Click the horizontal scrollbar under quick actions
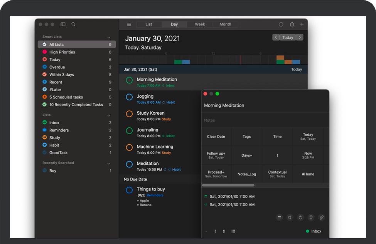 point(228,185)
